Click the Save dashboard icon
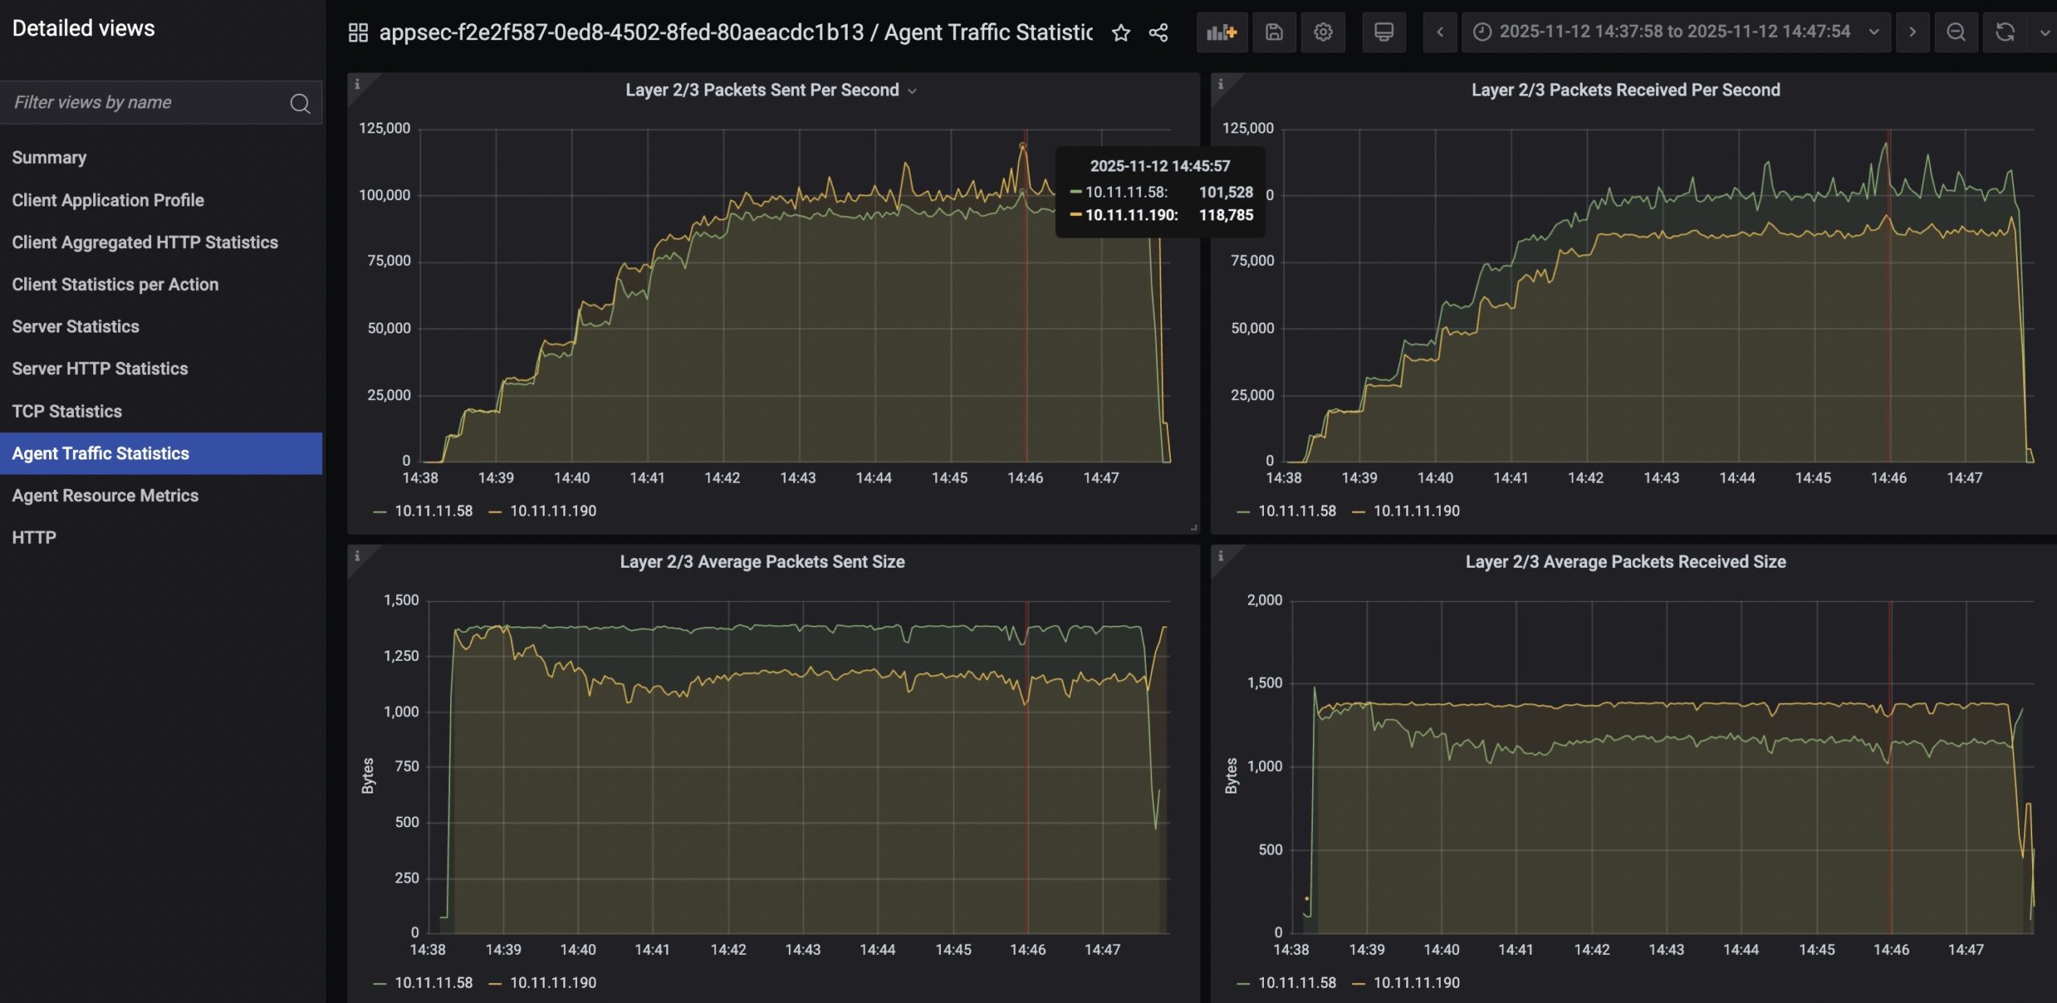The width and height of the screenshot is (2057, 1003). (x=1274, y=32)
